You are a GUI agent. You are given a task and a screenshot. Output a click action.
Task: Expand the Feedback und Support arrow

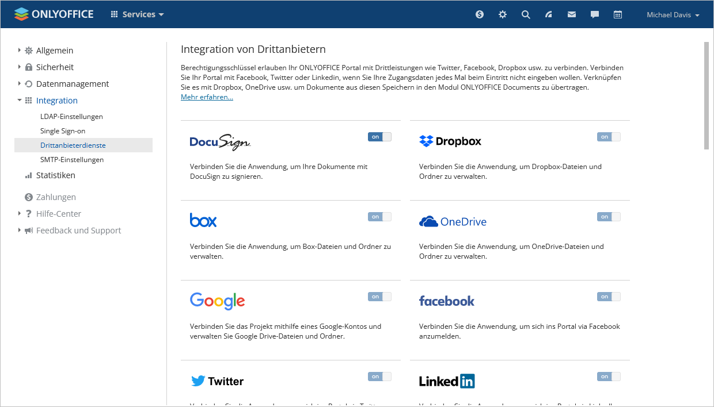tap(20, 231)
